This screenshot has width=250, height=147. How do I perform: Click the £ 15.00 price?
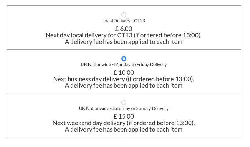(x=124, y=116)
